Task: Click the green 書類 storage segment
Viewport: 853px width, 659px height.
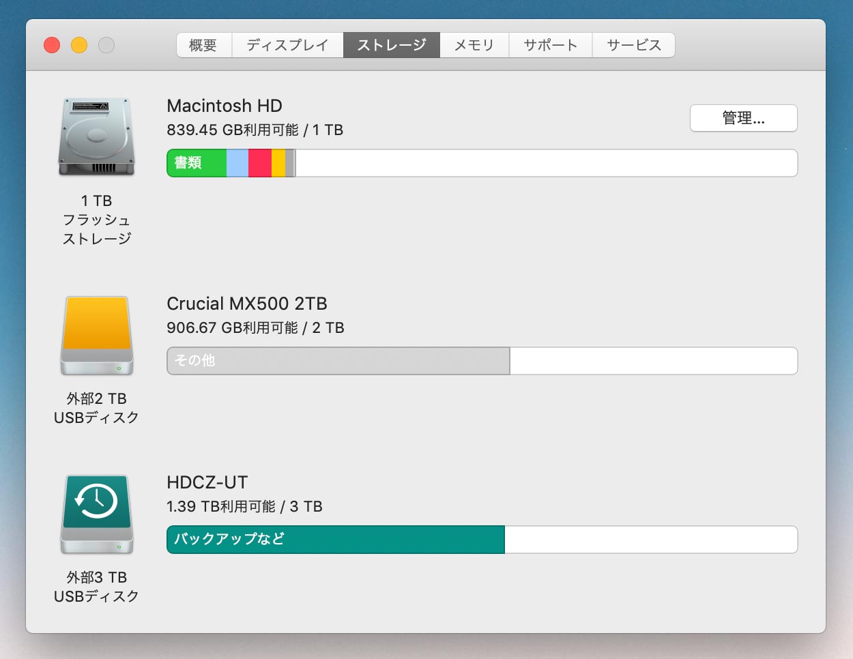Action: pos(197,163)
